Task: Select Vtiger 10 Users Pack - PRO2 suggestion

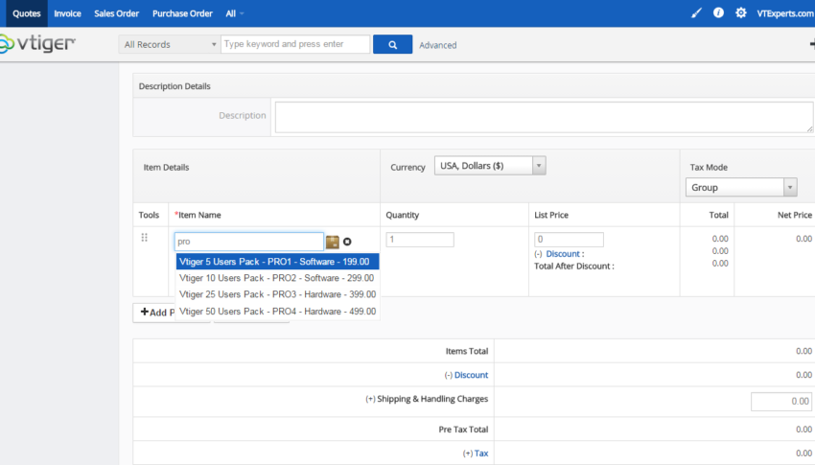Action: pyautogui.click(x=277, y=278)
